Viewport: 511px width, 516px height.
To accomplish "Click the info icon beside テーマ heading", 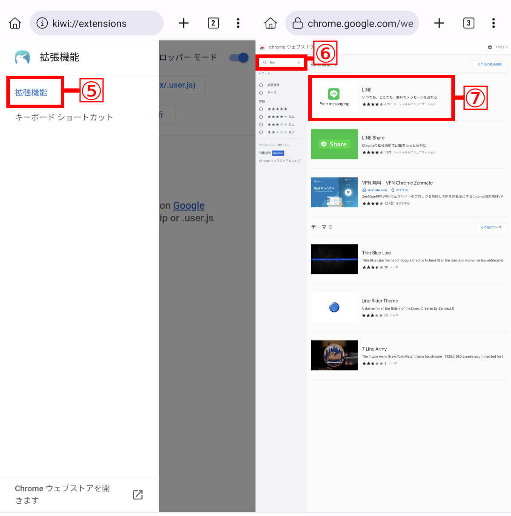I will point(330,227).
